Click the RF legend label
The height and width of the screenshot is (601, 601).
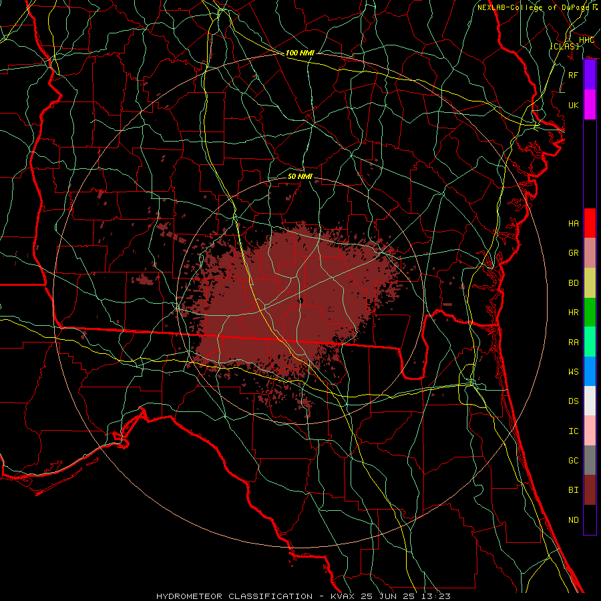coord(574,75)
